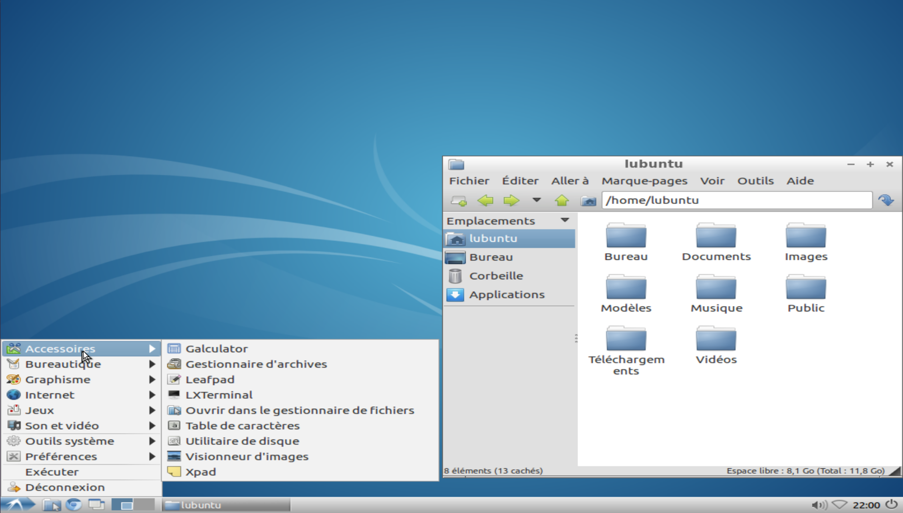The width and height of the screenshot is (903, 513).
Task: Go to parent folder with up arrow
Action: click(562, 201)
